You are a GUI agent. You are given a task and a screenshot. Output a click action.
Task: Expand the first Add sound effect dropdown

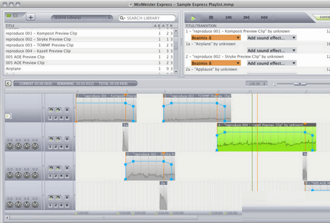[x=271, y=38]
